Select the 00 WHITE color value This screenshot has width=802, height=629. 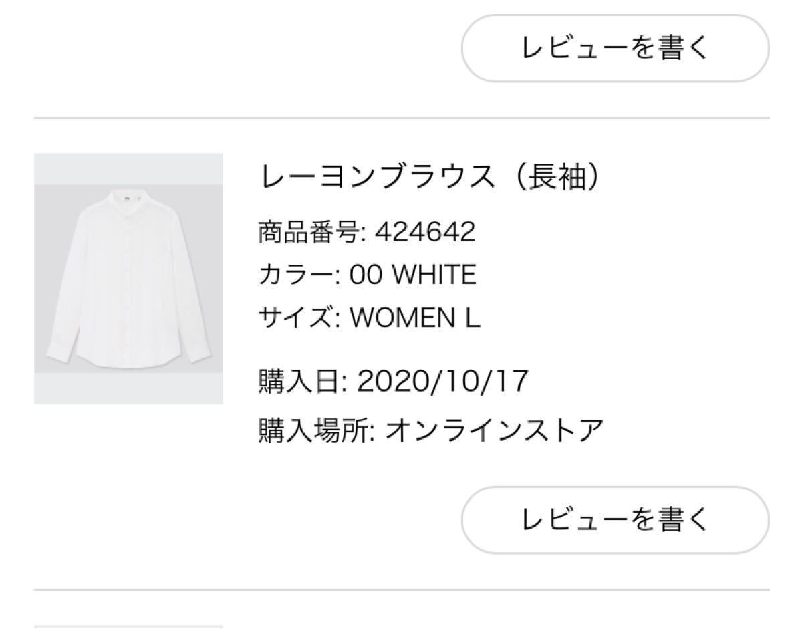(414, 275)
